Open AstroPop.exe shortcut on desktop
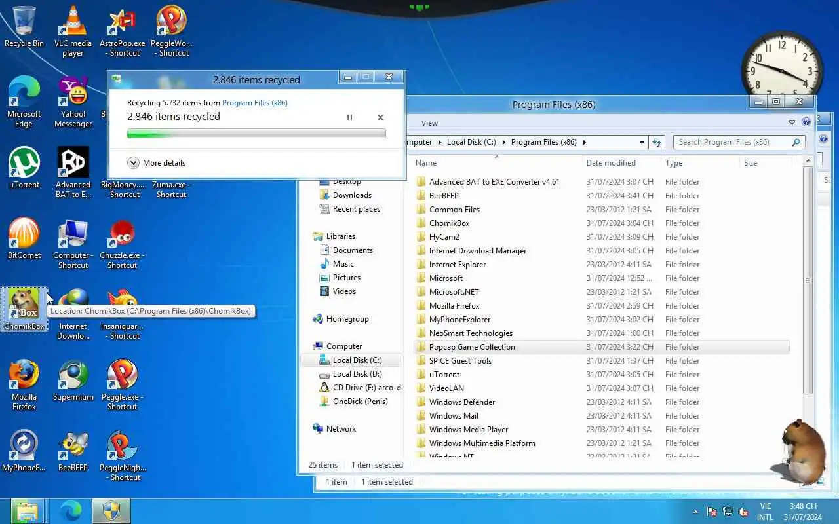 [122, 31]
